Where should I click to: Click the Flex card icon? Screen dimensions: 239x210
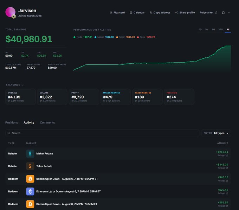111,13
